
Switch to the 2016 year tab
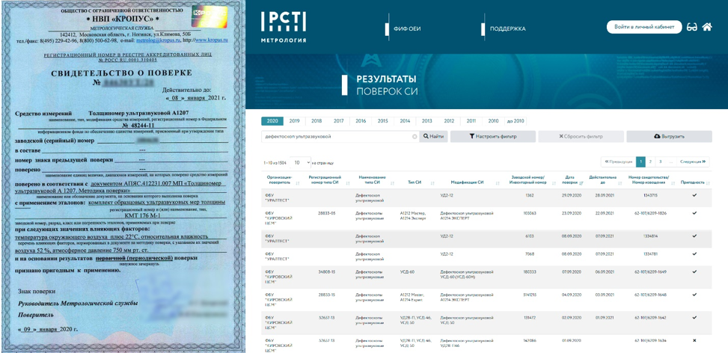coord(361,121)
